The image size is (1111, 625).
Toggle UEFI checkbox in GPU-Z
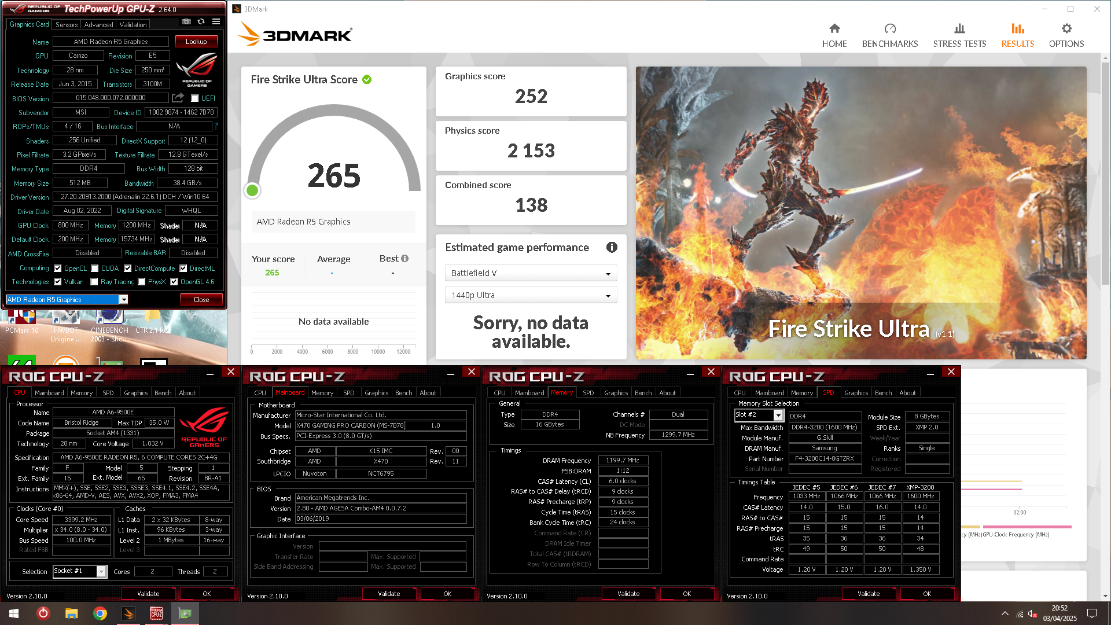(195, 98)
